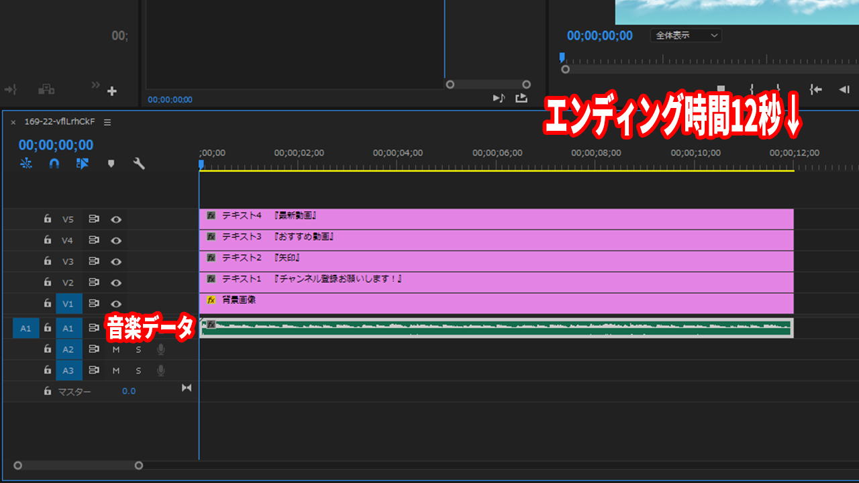The width and height of the screenshot is (859, 483).
Task: Click the export frame icon
Action: pos(521,98)
